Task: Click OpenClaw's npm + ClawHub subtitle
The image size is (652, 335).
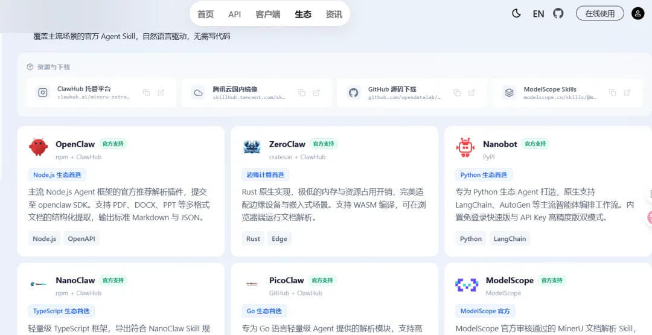Action: tap(78, 157)
